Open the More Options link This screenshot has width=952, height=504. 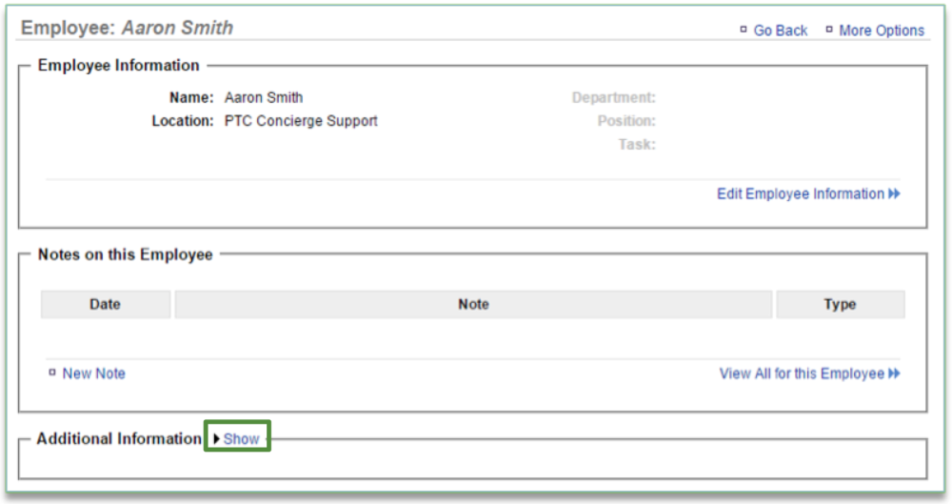[x=881, y=30]
